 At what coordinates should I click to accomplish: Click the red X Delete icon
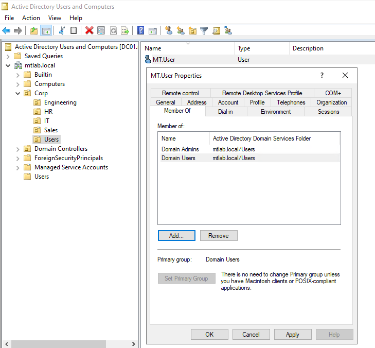[90, 31]
